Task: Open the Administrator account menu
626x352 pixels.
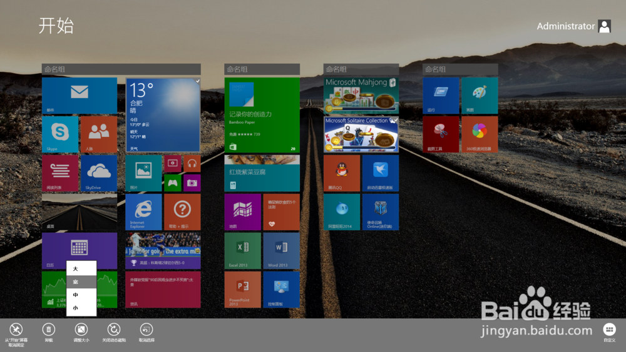Action: click(573, 26)
